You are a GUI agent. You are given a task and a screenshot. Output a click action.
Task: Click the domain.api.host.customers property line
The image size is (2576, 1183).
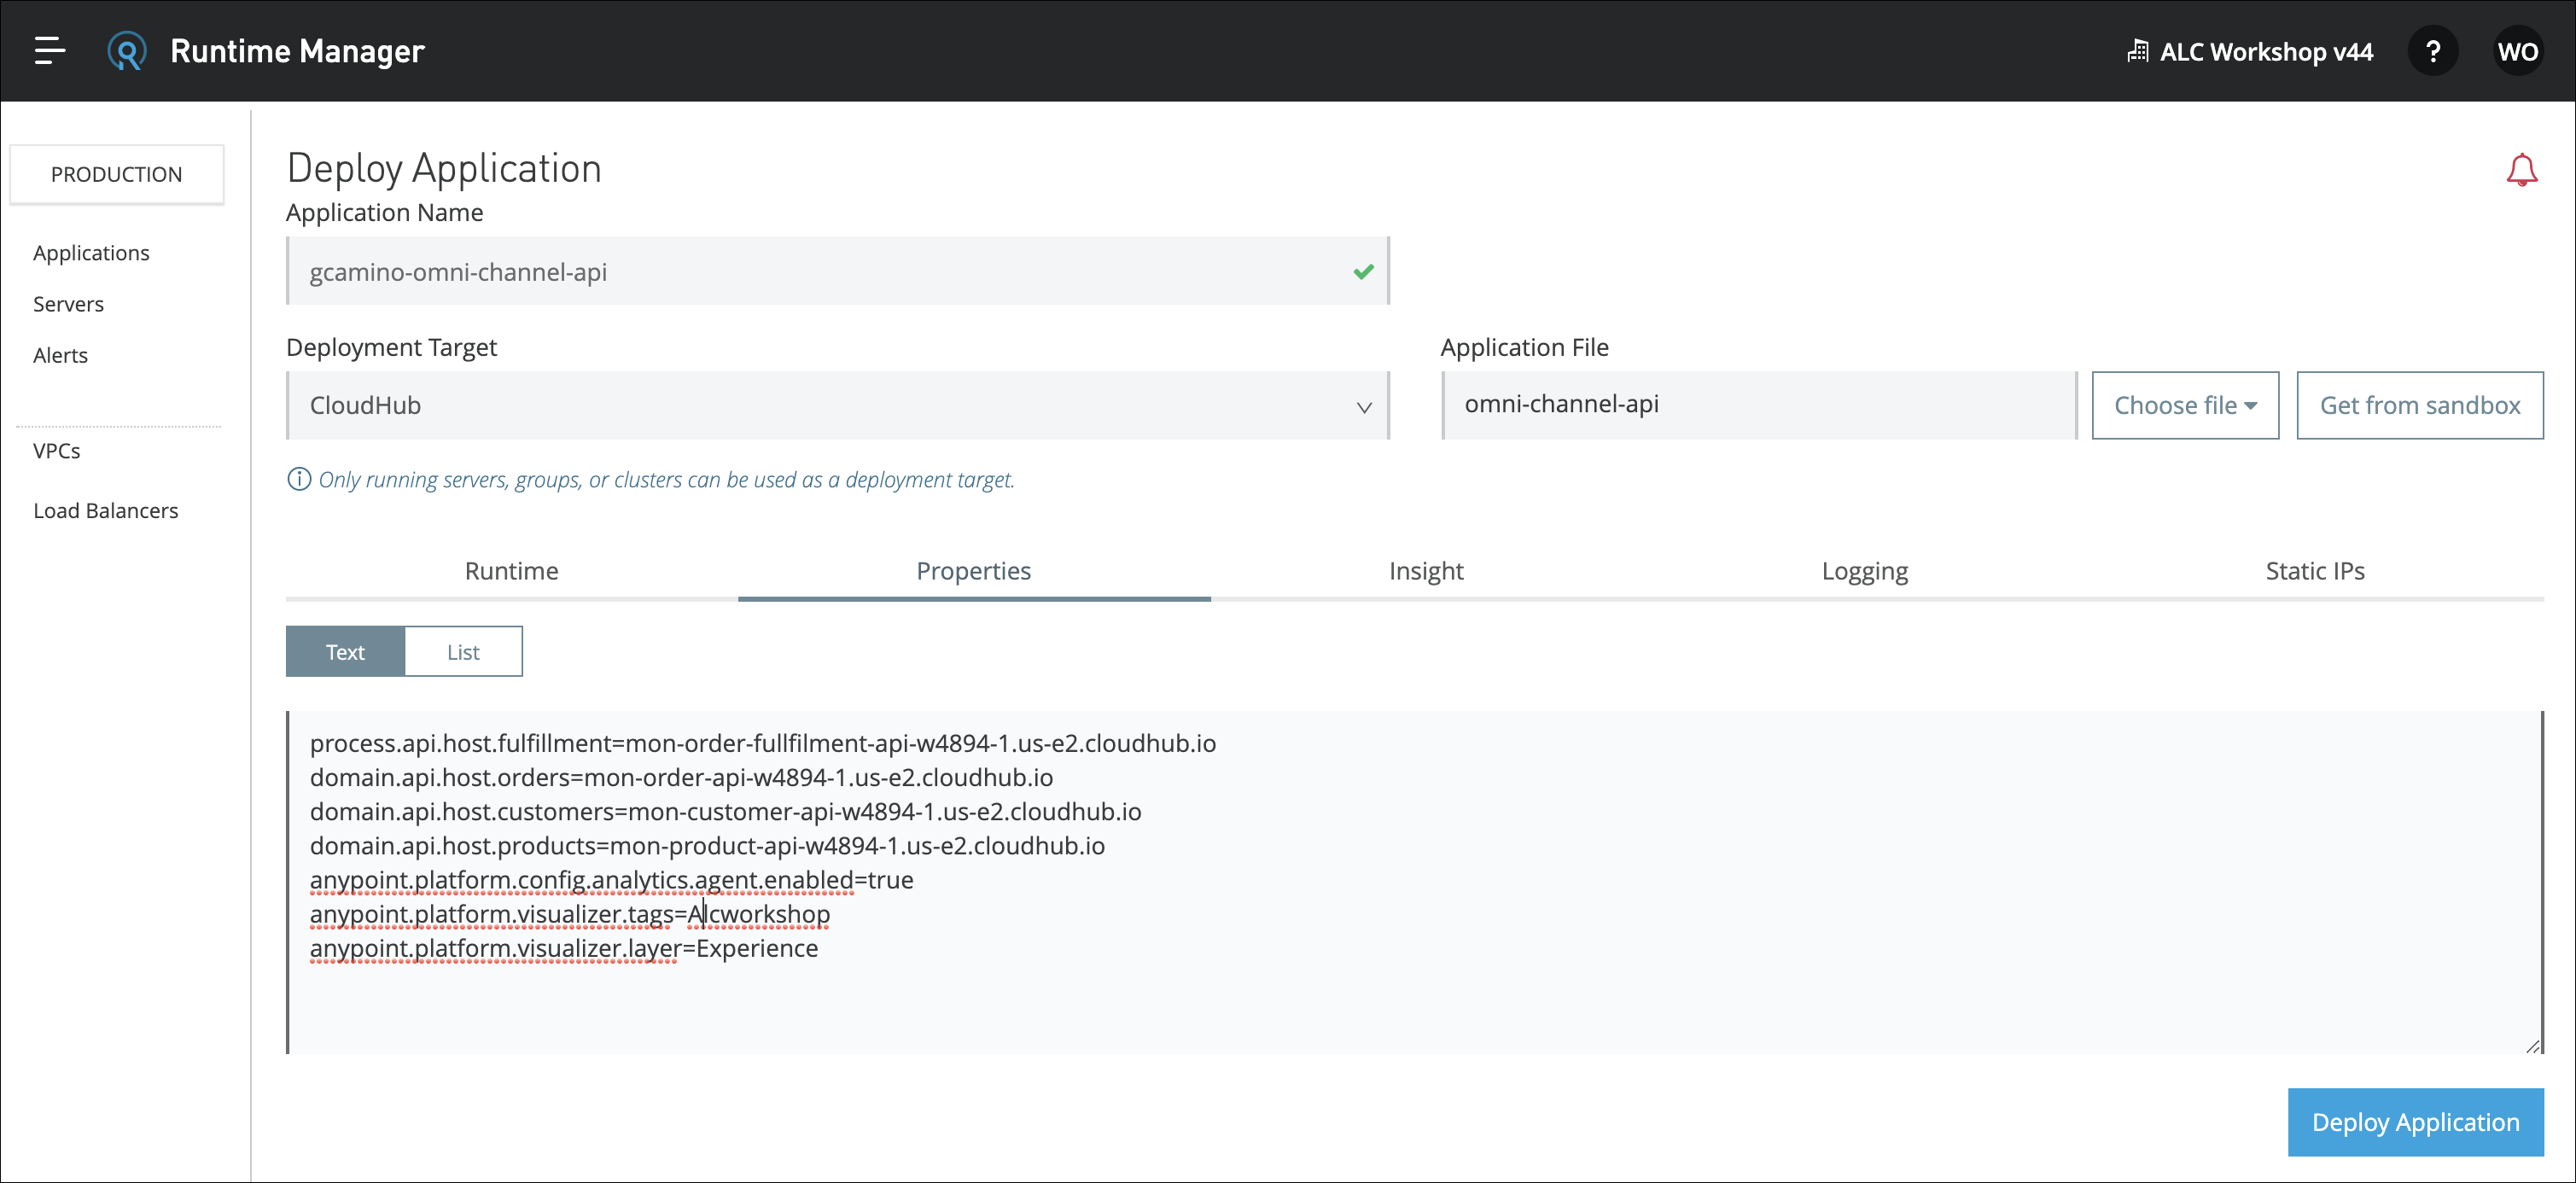click(725, 811)
